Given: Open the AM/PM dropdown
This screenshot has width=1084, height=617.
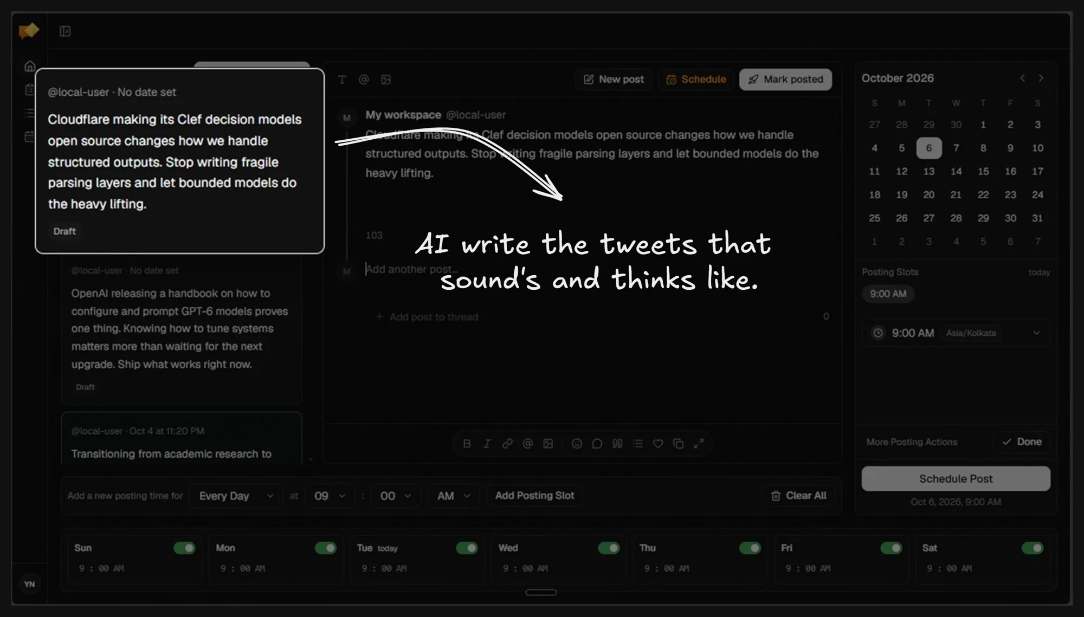Looking at the screenshot, I should pos(454,496).
